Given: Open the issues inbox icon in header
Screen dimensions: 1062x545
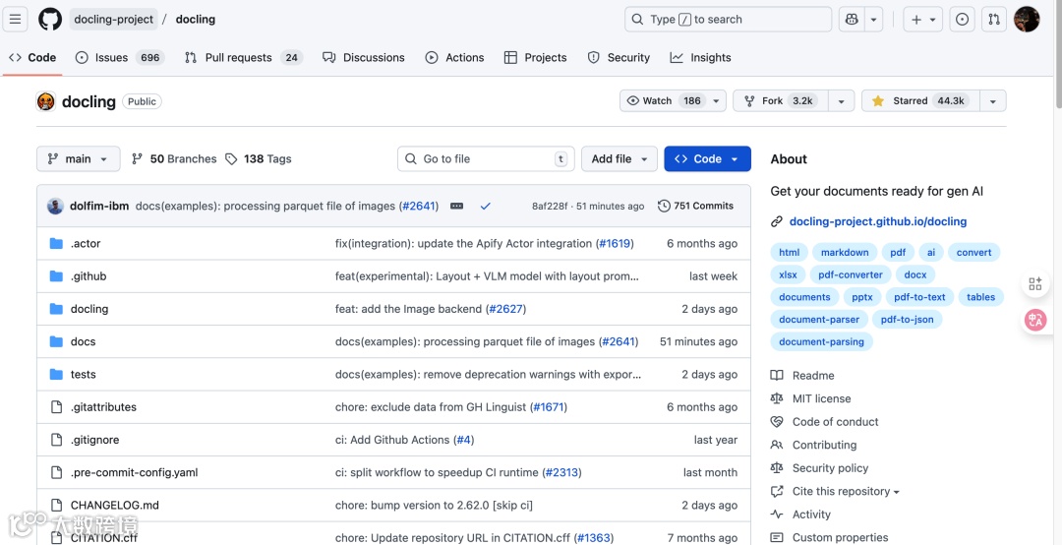Looking at the screenshot, I should coord(962,20).
